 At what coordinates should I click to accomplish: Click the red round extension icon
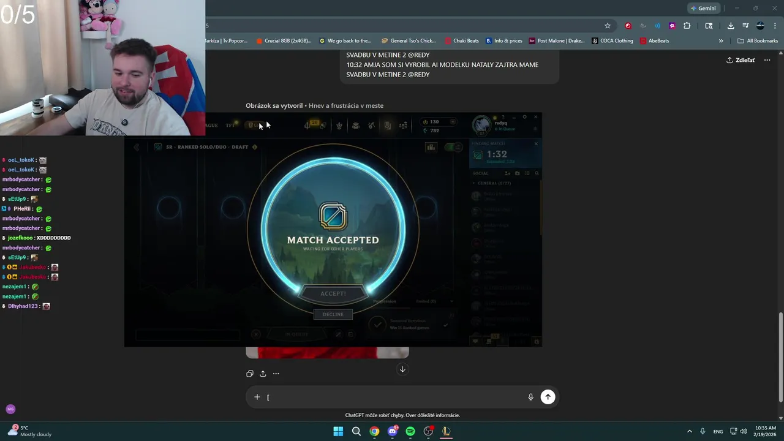[x=628, y=26]
